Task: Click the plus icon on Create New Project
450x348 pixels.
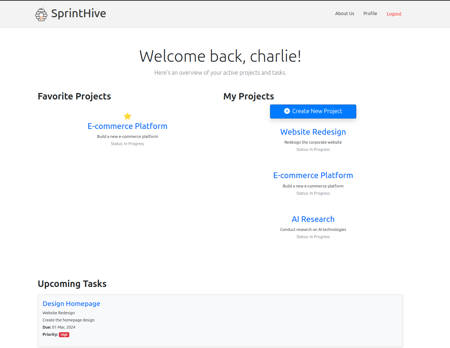Action: click(287, 111)
